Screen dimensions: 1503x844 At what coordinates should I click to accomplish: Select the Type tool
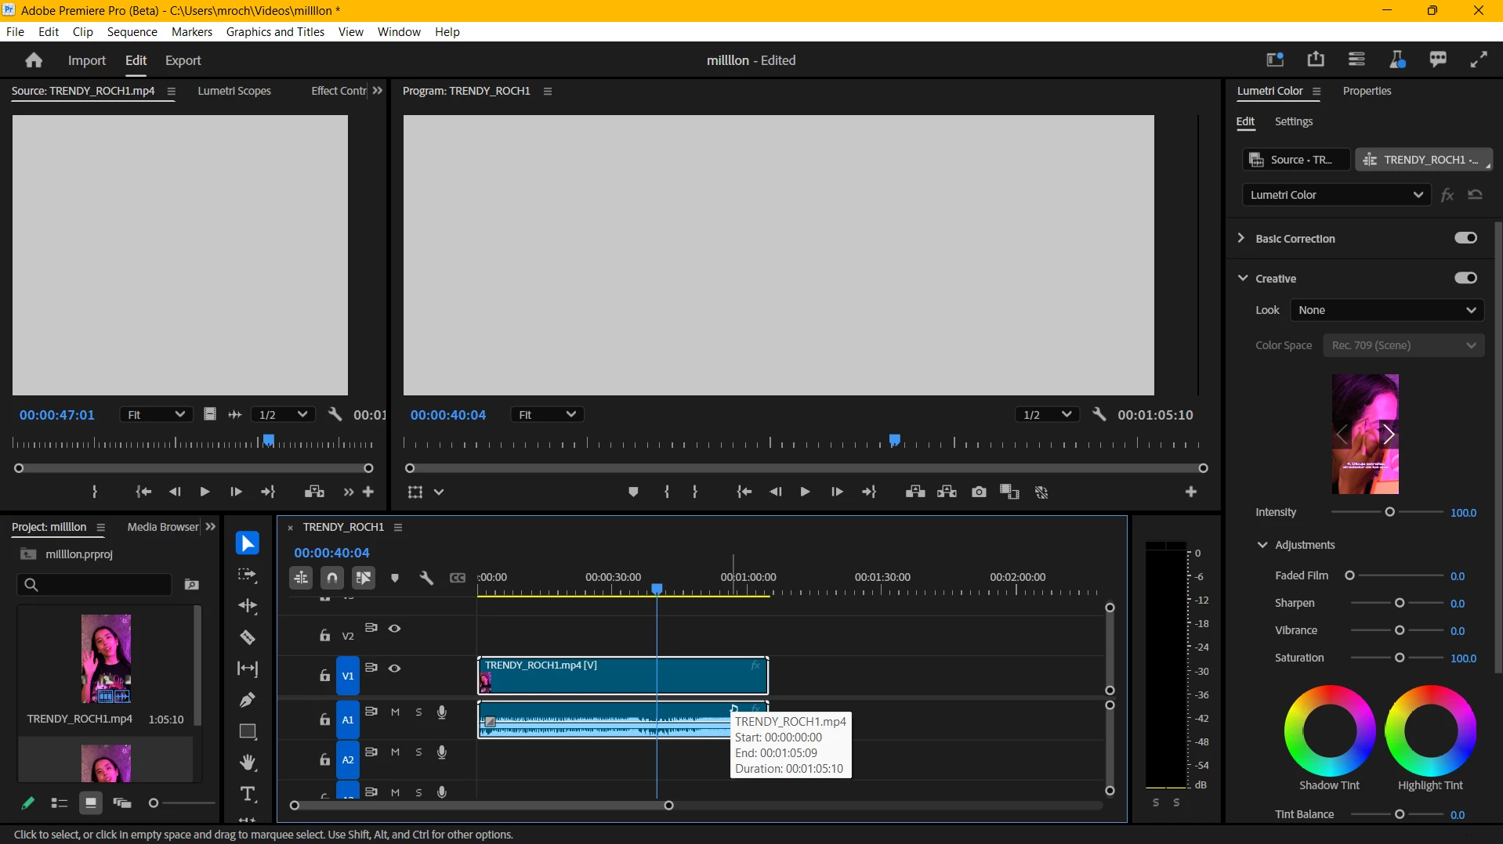(x=248, y=794)
